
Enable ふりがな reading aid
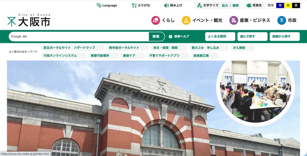coord(141,6)
